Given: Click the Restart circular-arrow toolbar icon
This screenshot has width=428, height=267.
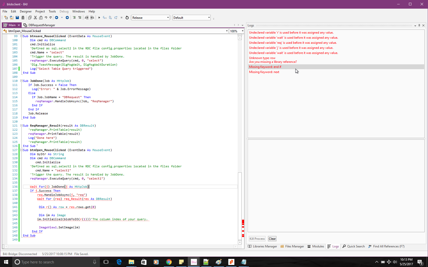Looking at the screenshot, I should (x=127, y=18).
